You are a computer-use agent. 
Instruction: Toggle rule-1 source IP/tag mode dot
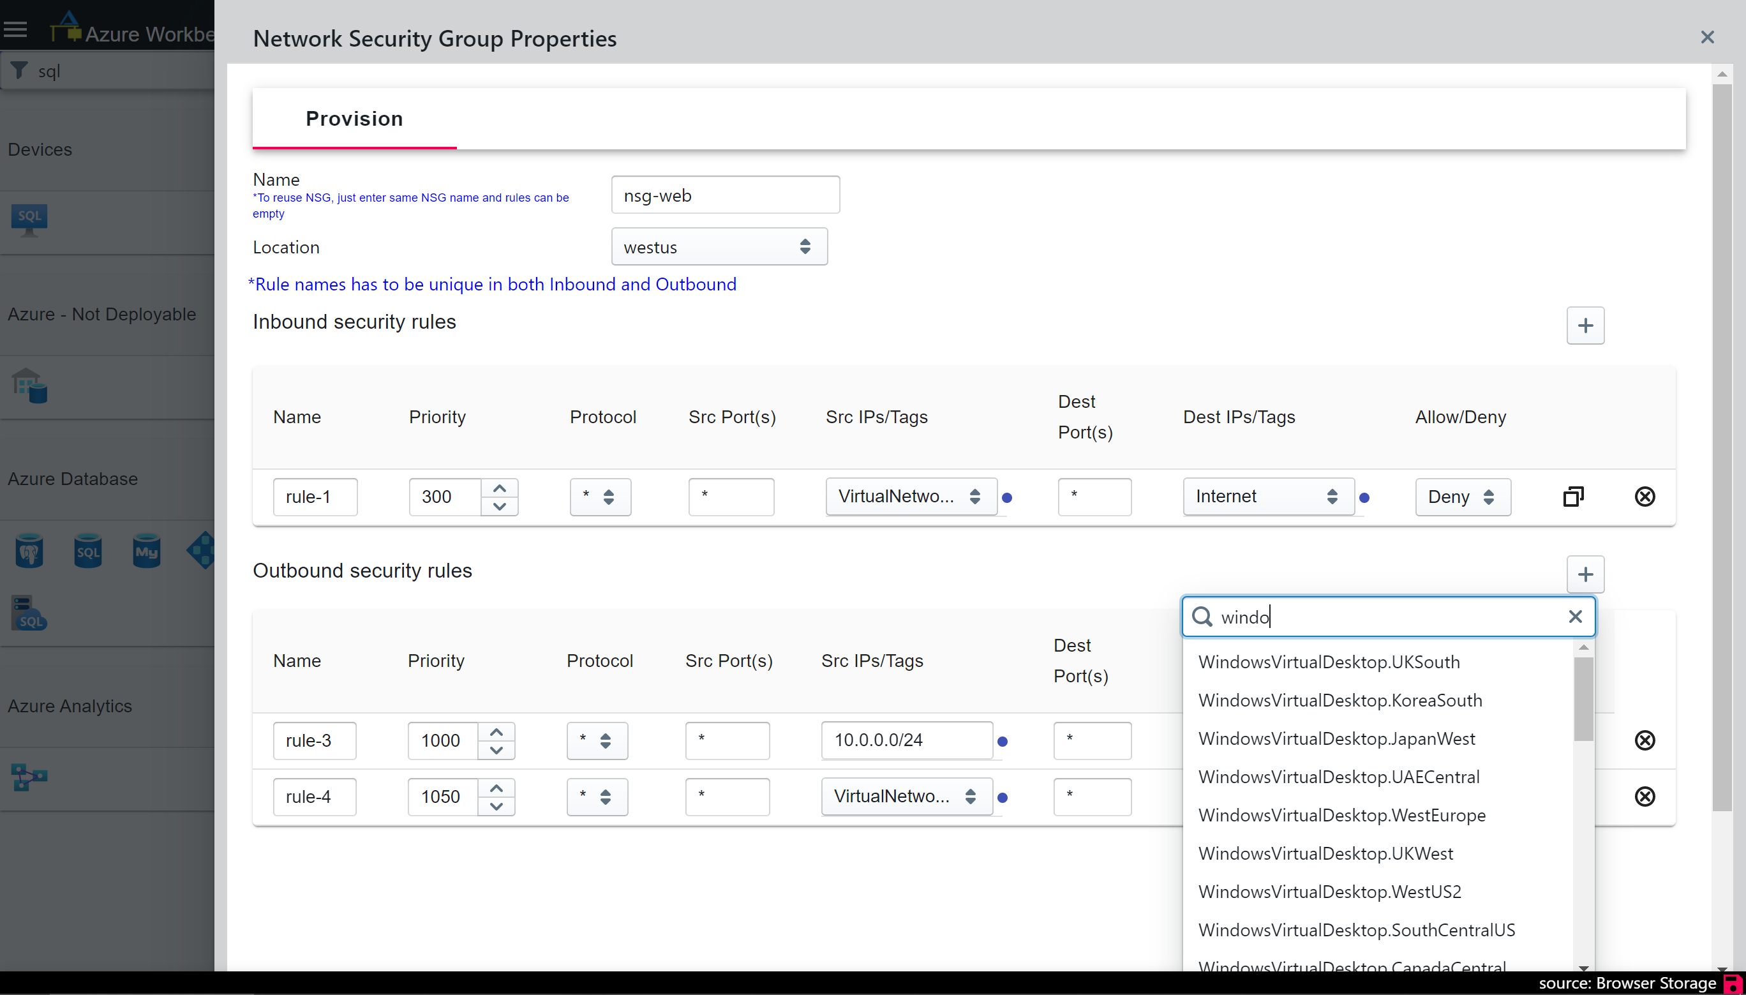[1007, 498]
